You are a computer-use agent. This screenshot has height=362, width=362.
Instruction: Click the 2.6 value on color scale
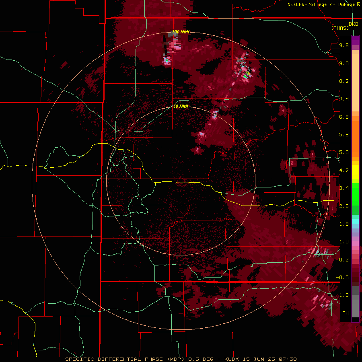[x=344, y=206]
